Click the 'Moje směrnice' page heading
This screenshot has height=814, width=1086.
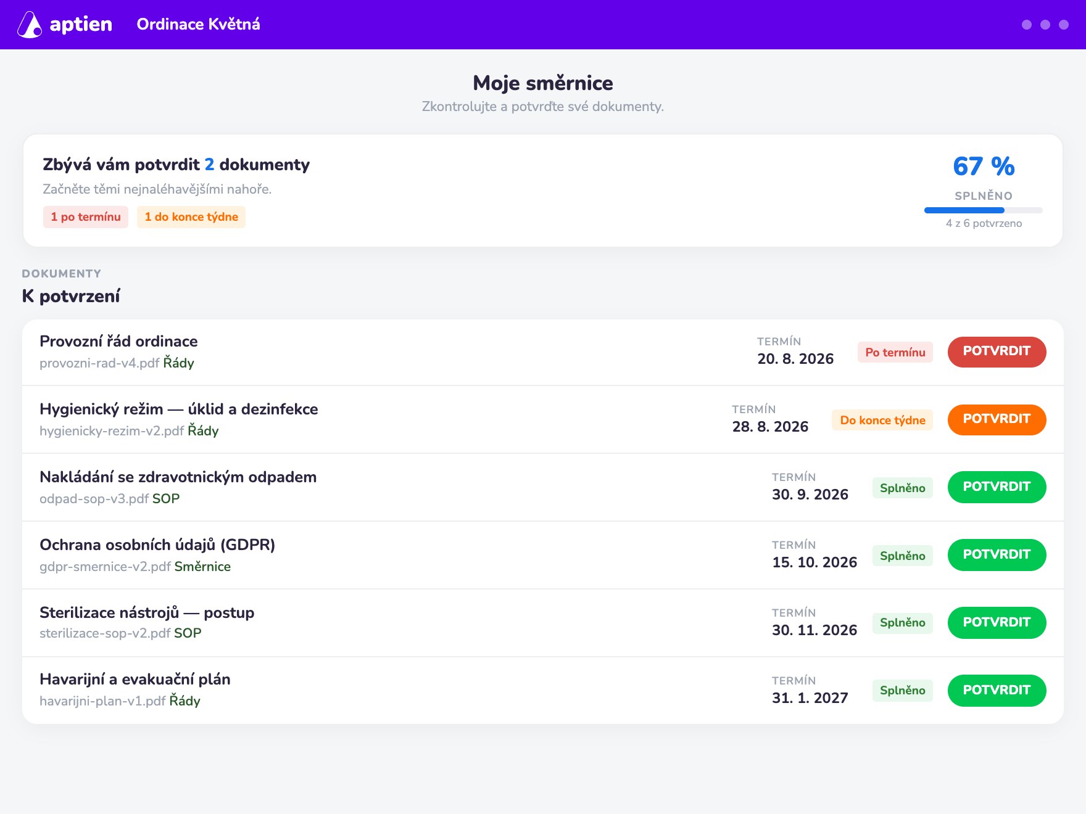click(x=543, y=83)
